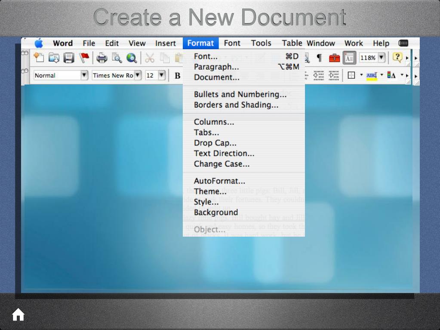Toggle the Formatting Palette button
440x330 pixels.
[349, 58]
